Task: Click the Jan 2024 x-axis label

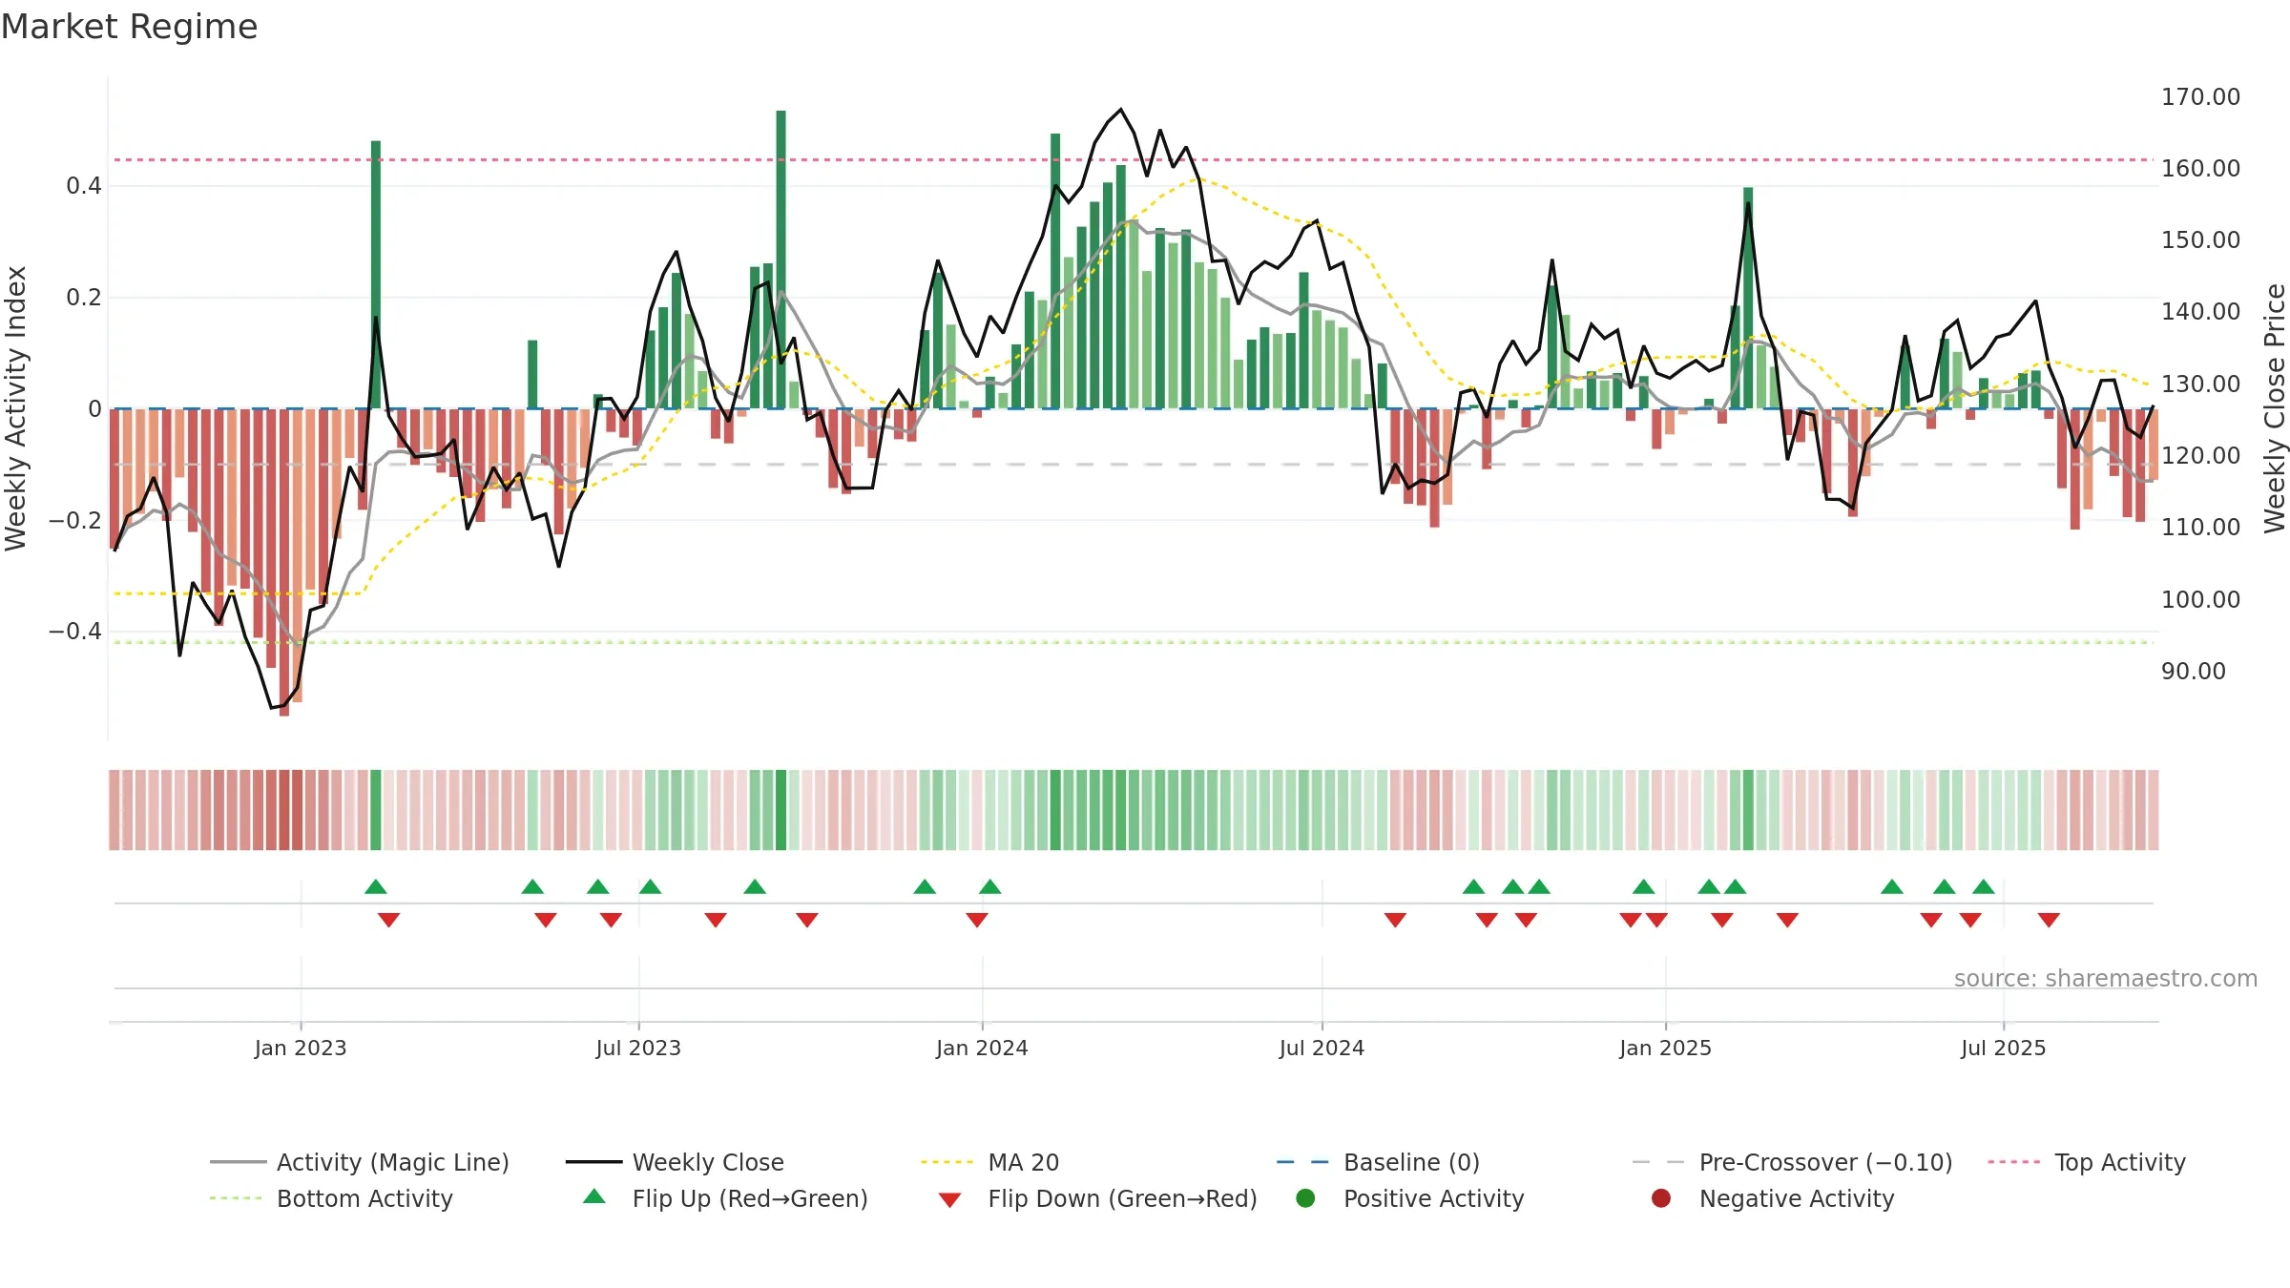Action: [x=982, y=1048]
